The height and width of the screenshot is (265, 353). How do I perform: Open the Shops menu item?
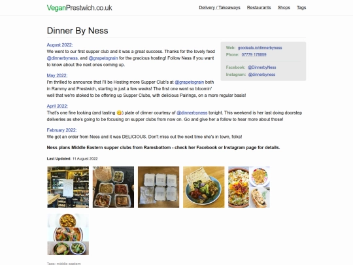tap(284, 8)
